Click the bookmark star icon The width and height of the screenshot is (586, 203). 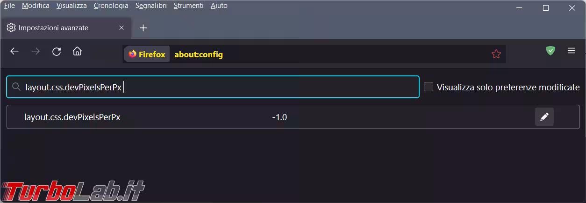[496, 54]
